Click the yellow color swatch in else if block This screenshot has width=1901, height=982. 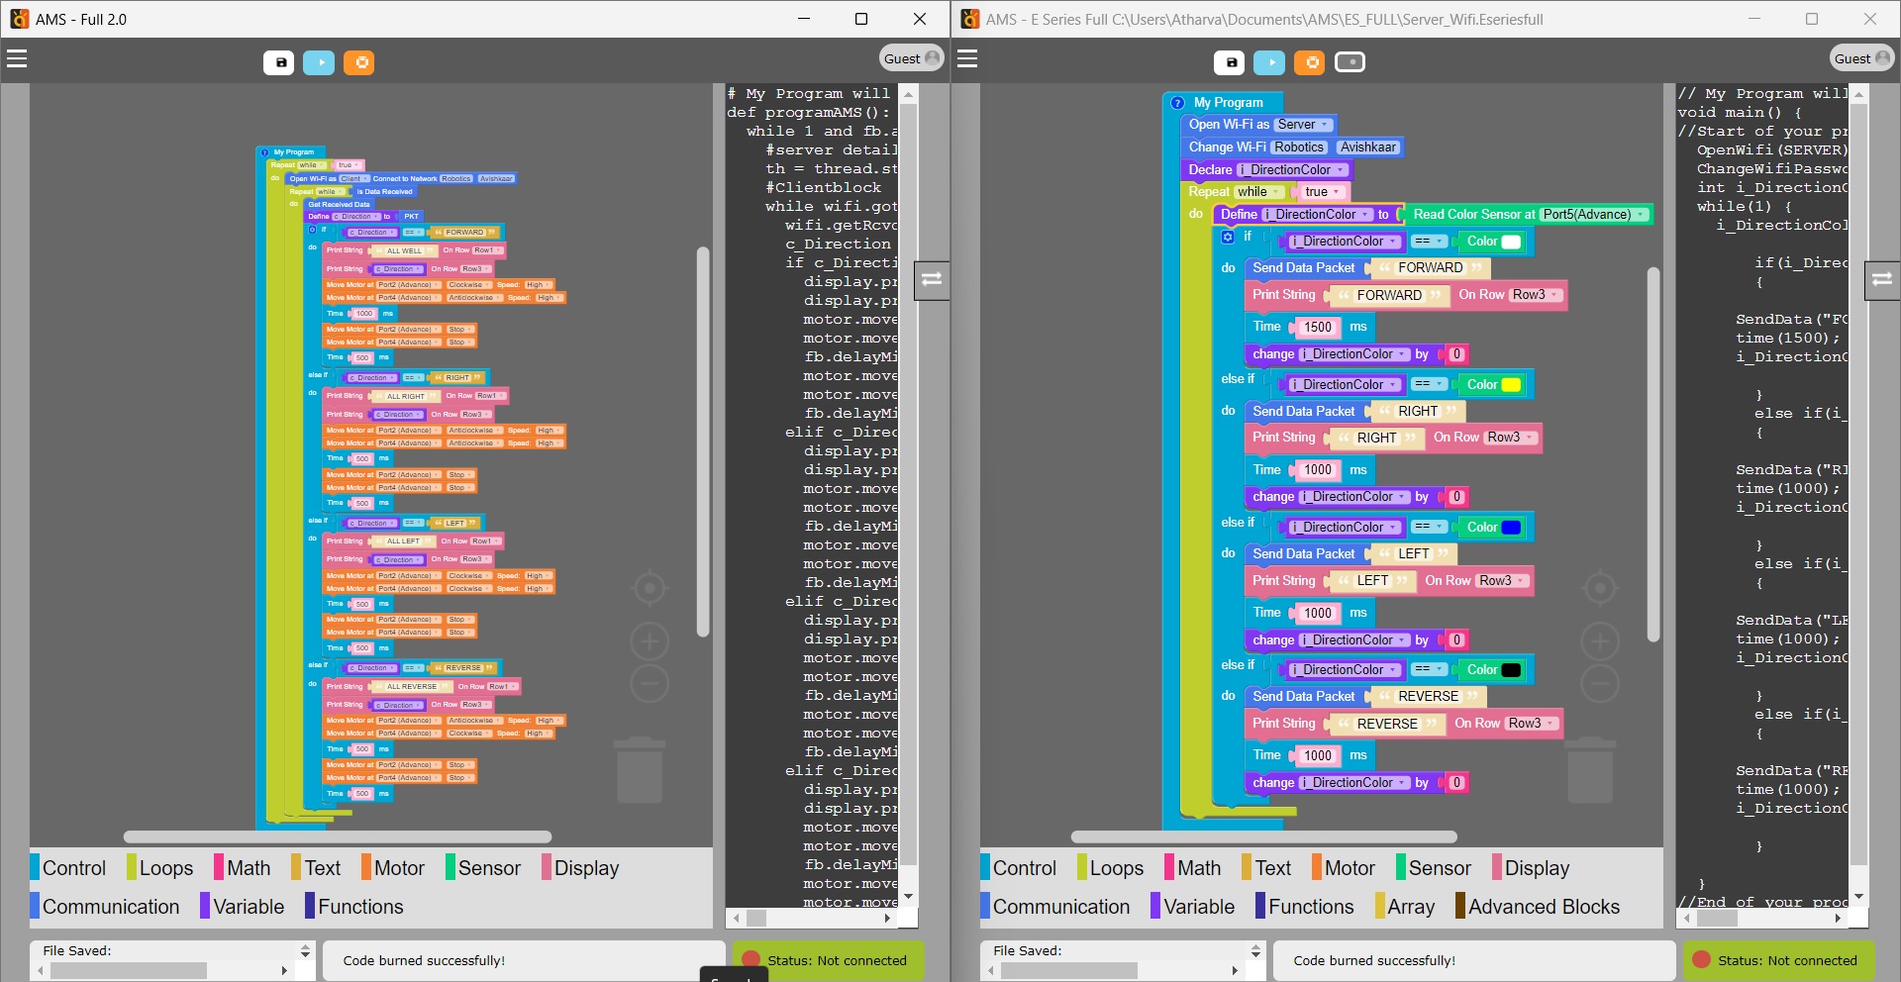(1511, 385)
